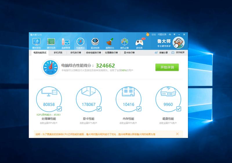232x163 pixels.
Task: Switch to 手机评测 tab
Action: [x=58, y=53]
